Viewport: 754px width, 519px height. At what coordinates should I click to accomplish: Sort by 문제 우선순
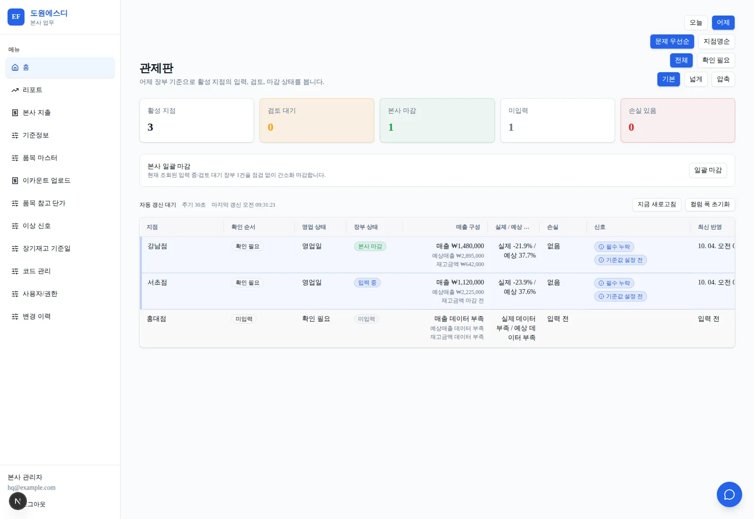pyautogui.click(x=672, y=42)
